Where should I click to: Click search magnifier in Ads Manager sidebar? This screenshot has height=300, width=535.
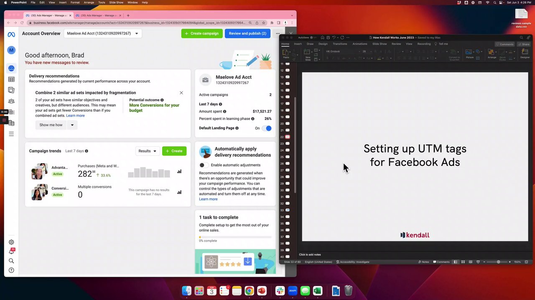pos(11,261)
